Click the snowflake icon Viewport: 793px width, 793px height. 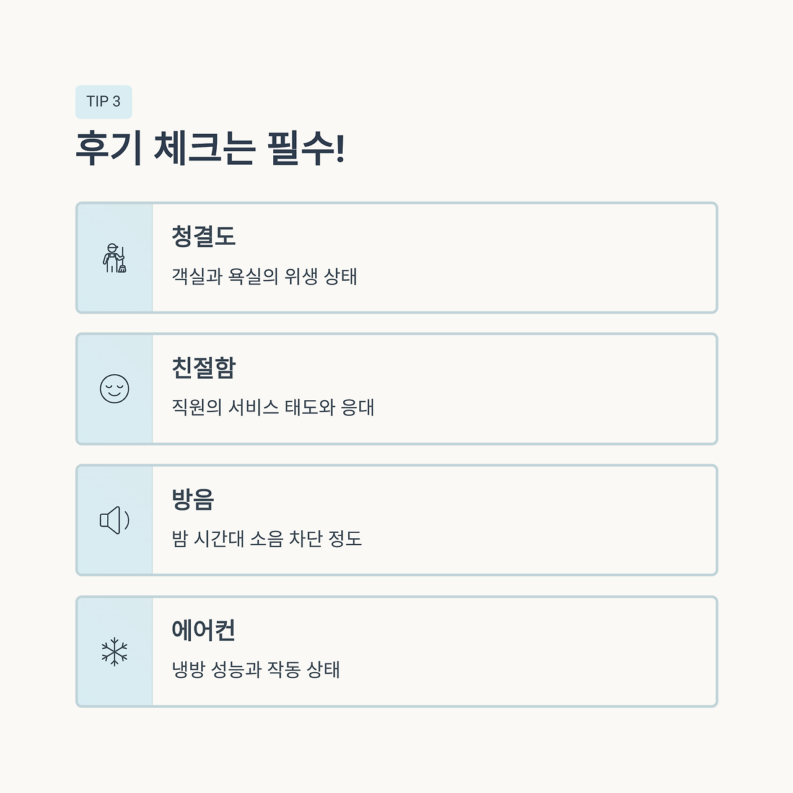click(x=115, y=652)
